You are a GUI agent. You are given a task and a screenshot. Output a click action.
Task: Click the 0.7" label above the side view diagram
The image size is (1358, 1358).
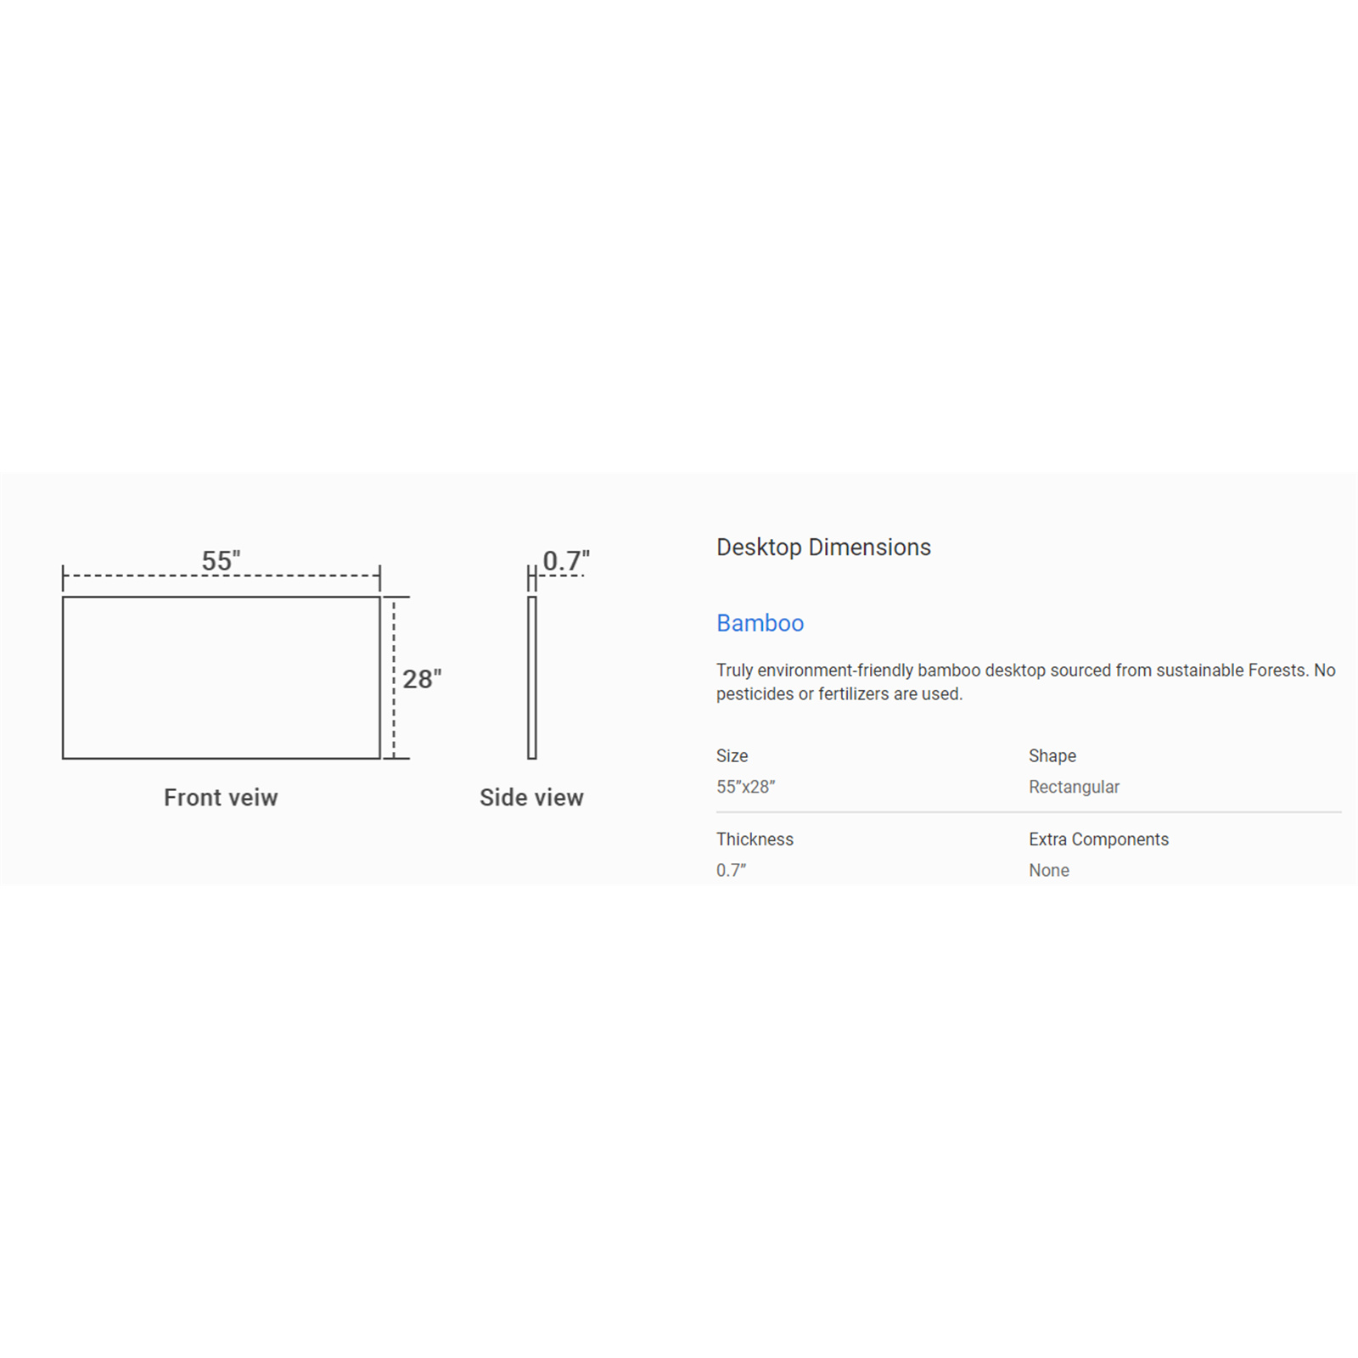pyautogui.click(x=566, y=560)
